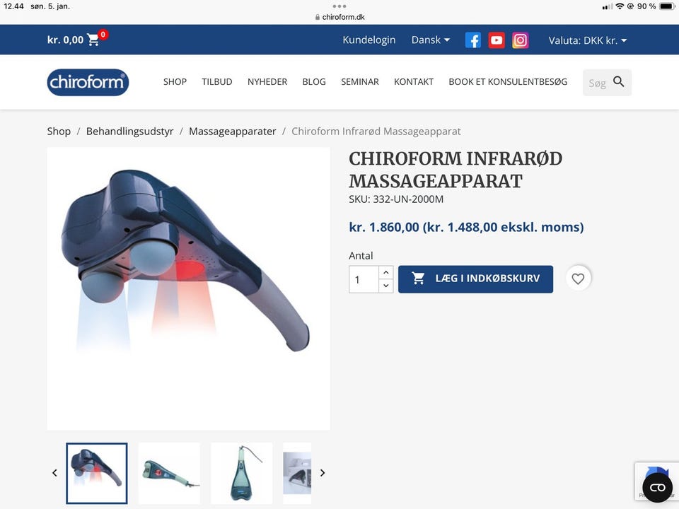Click the search magnifier icon

coord(618,82)
